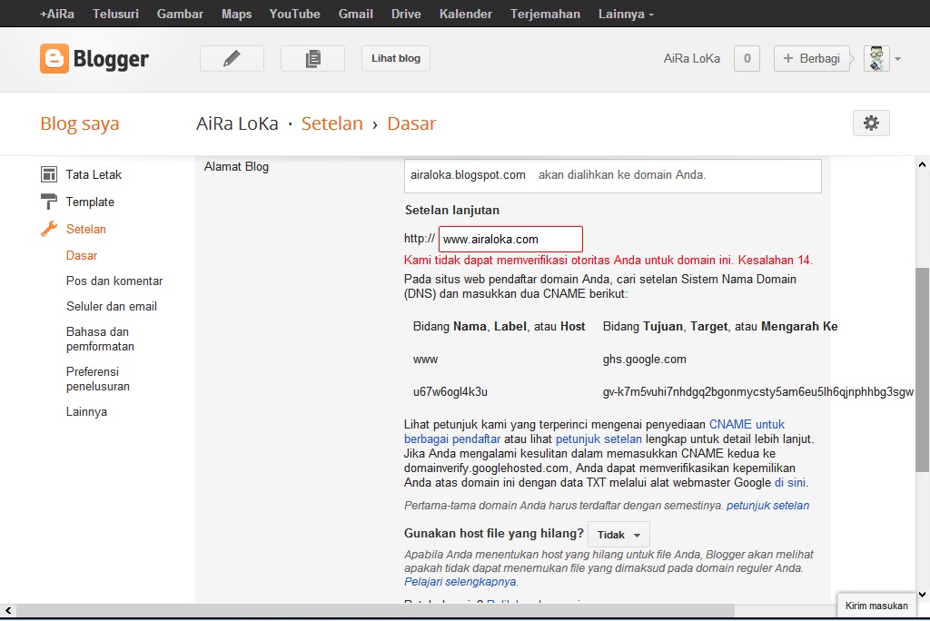
Task: Open +AiRa in the Google bar
Action: (57, 14)
